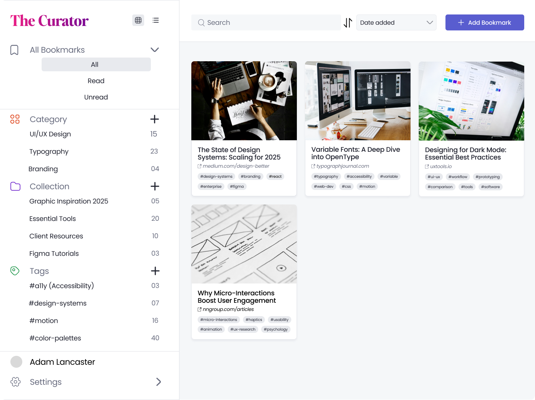The width and height of the screenshot is (535, 400).
Task: Click #enterprise tag chip
Action: (x=211, y=187)
